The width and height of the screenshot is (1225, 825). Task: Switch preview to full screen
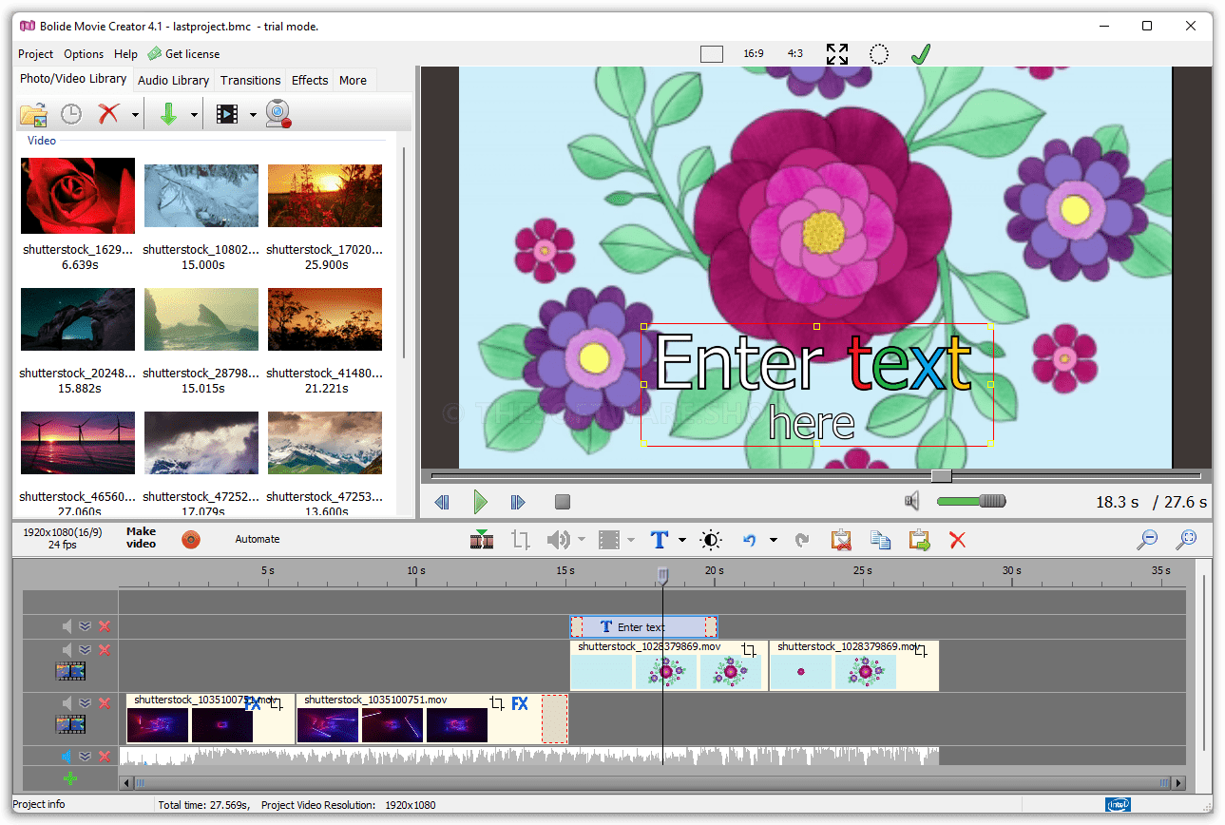coord(837,54)
